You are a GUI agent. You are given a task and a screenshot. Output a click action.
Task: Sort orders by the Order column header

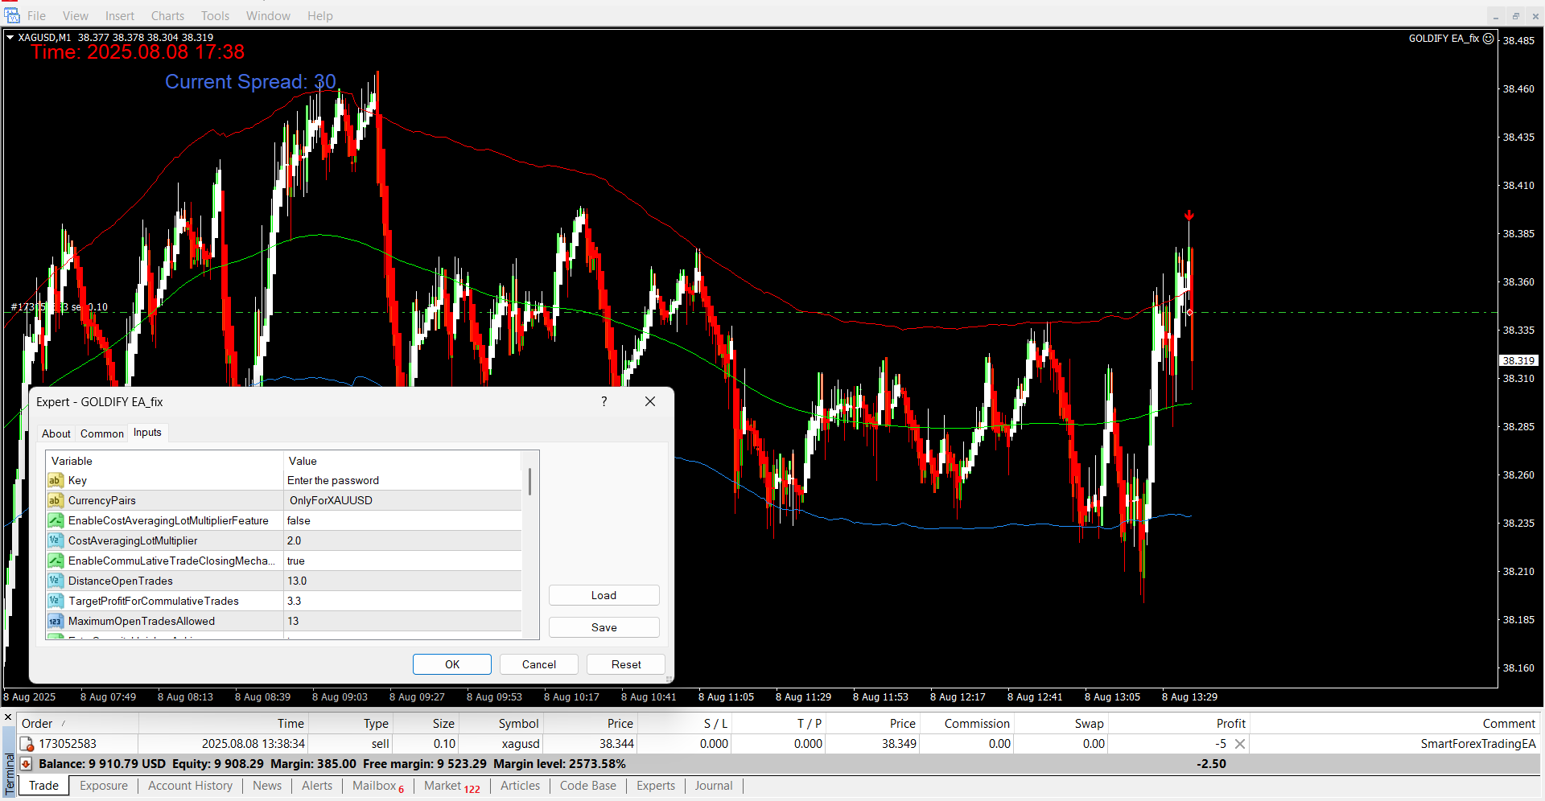37,723
